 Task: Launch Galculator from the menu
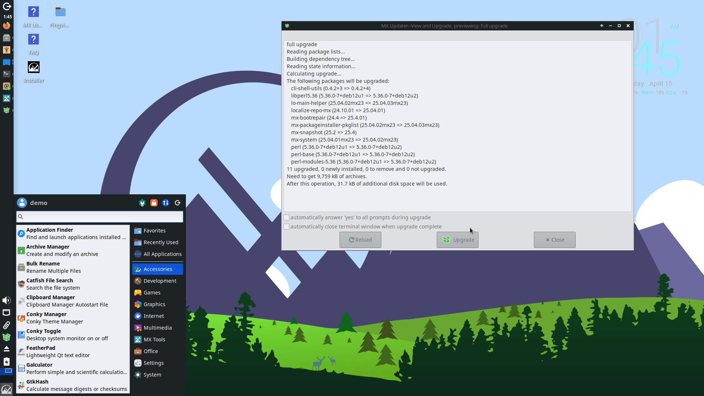73,368
